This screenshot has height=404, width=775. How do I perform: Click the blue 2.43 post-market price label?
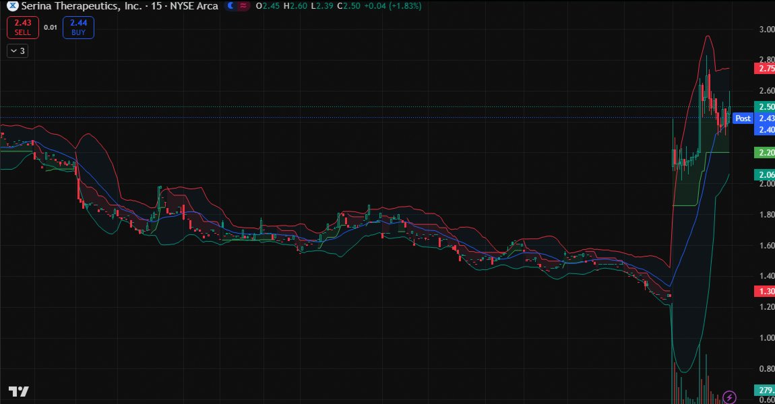point(765,118)
